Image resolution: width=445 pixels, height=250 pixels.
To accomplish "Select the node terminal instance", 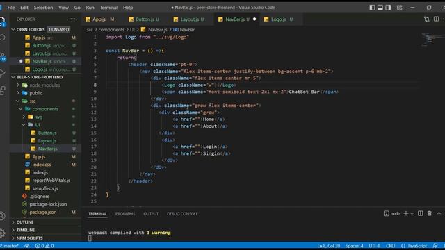I will click(392, 213).
